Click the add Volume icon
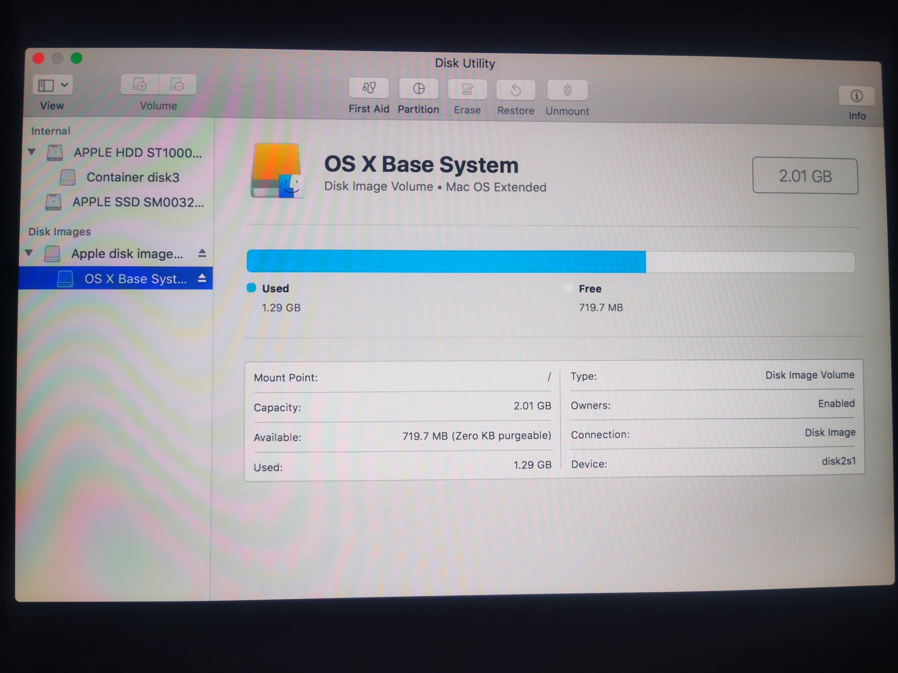This screenshot has height=673, width=898. [140, 84]
